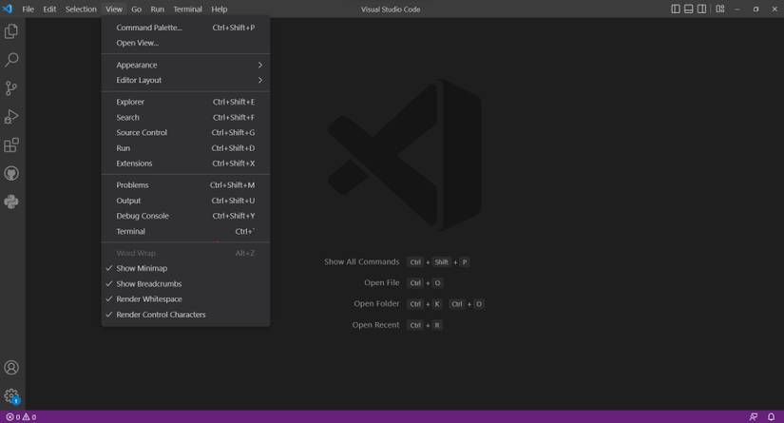This screenshot has height=423, width=784.
Task: Open the Terminal menu in menu bar
Action: pos(187,9)
